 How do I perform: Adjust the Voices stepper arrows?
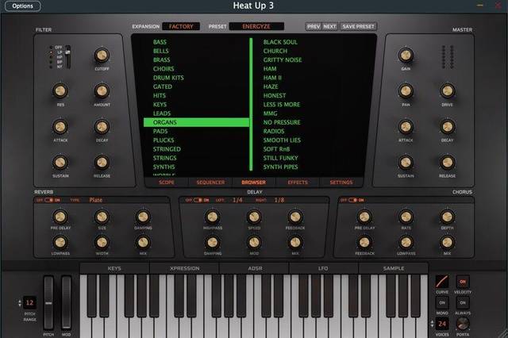click(x=432, y=324)
